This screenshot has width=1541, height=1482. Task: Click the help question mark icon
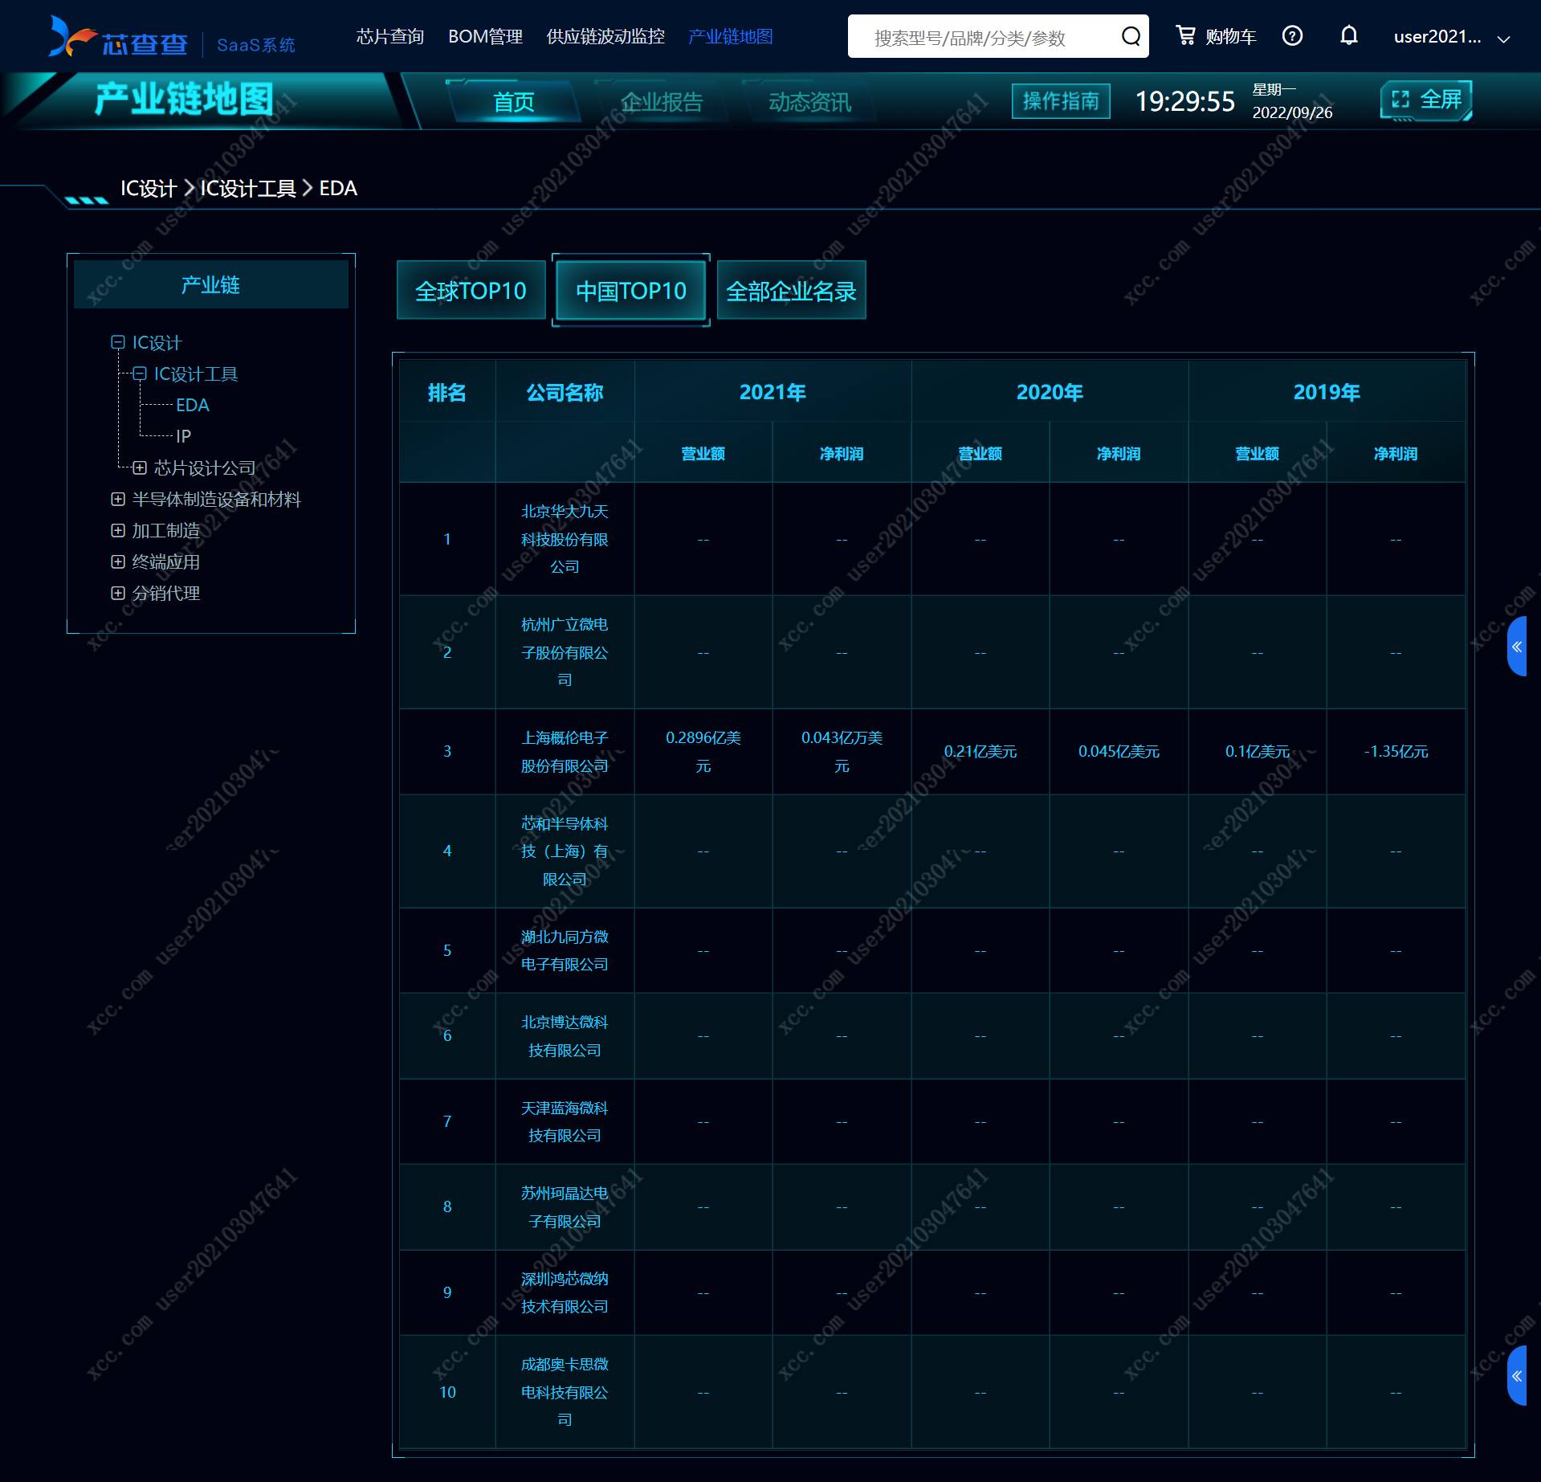point(1292,36)
